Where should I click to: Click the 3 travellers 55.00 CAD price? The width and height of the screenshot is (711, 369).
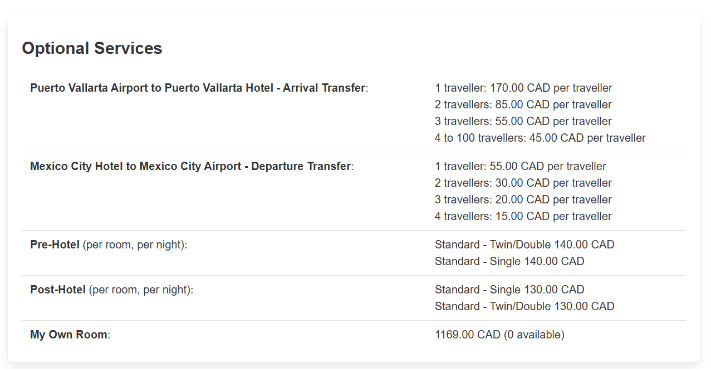pyautogui.click(x=523, y=121)
